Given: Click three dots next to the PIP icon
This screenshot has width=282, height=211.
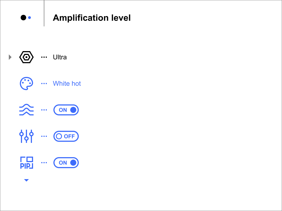Looking at the screenshot, I should click(x=44, y=163).
